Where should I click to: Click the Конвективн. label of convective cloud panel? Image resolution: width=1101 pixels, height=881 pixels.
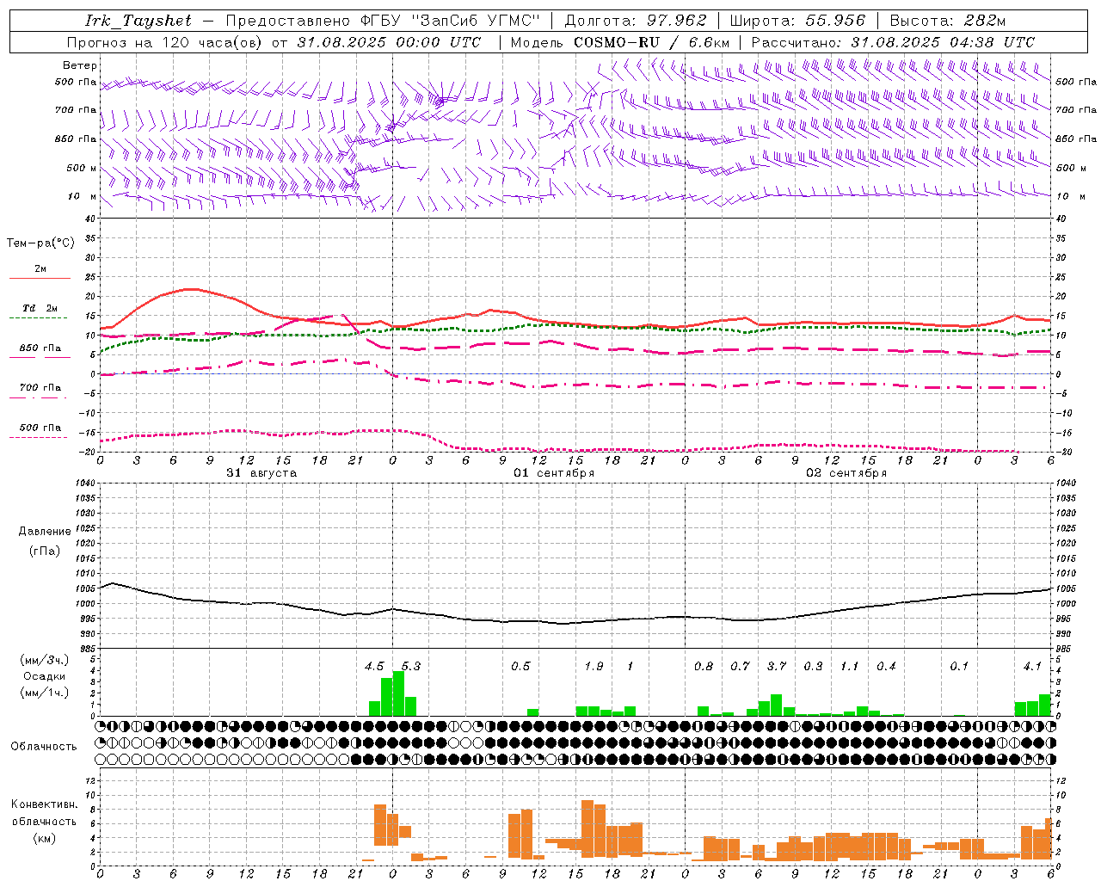click(44, 804)
